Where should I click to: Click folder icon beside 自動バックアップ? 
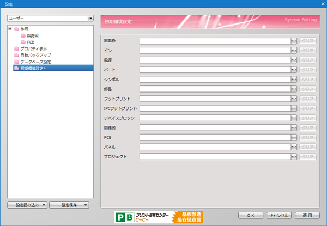click(x=16, y=55)
